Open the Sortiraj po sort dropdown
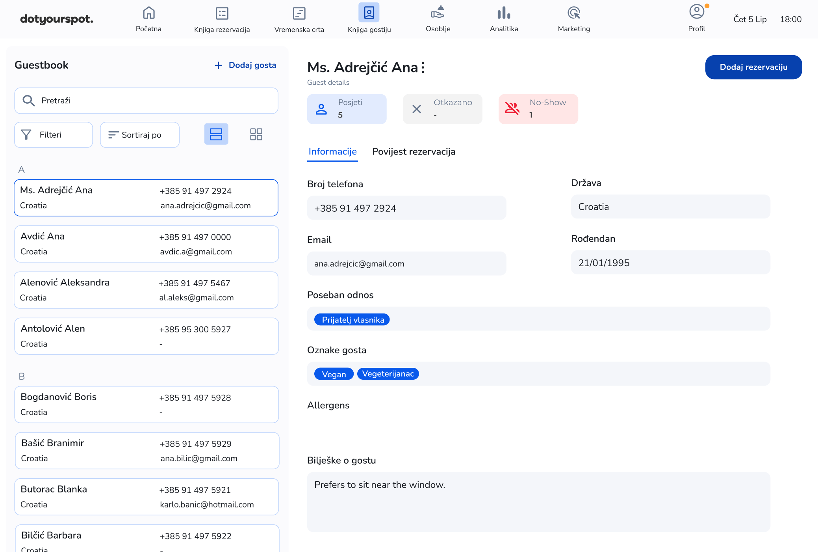Screen dimensions: 818x552 pyautogui.click(x=140, y=135)
